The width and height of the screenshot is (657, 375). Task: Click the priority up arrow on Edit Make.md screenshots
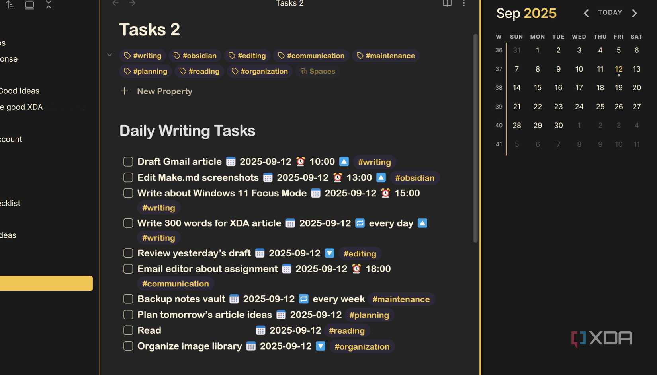pyautogui.click(x=381, y=178)
